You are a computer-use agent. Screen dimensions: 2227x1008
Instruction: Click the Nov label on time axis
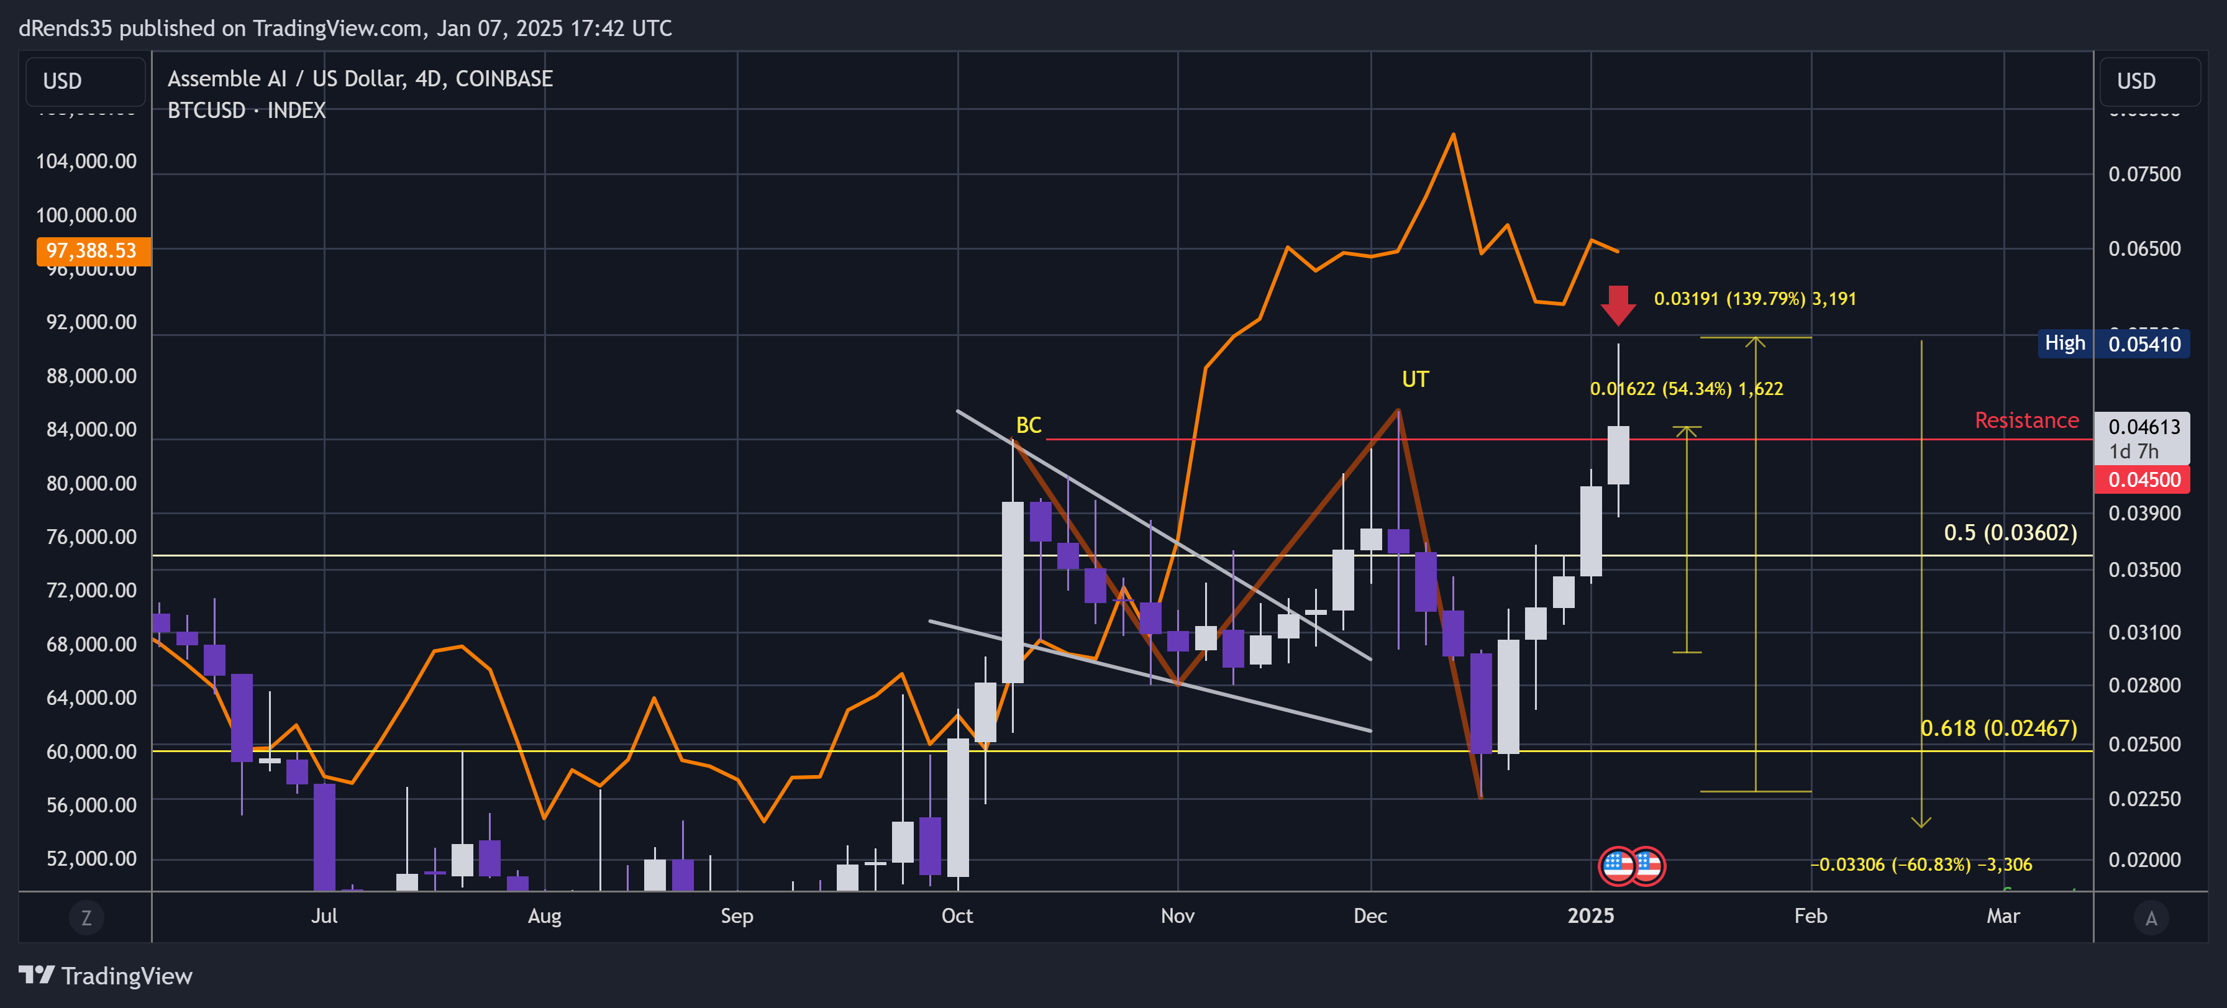pos(1177,915)
